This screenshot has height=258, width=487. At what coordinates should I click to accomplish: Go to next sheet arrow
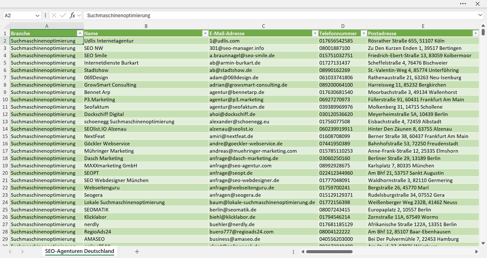tap(22, 252)
